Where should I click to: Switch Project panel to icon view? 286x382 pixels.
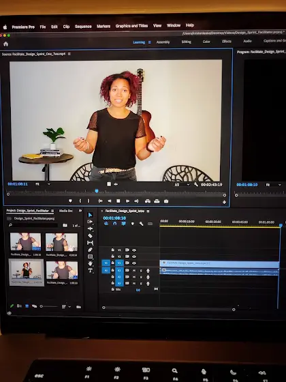(27, 306)
